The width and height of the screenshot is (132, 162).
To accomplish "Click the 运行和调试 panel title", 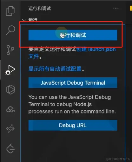I will tap(40, 9).
